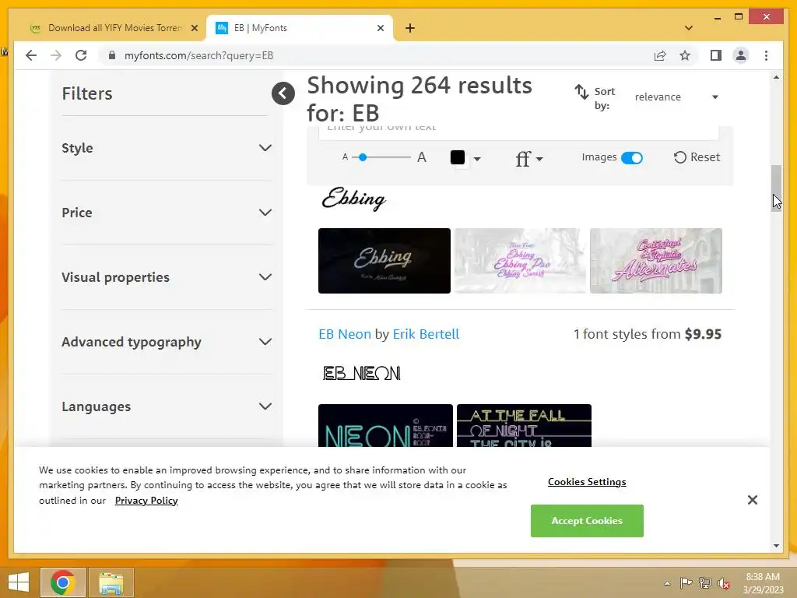Toggle the Images switch off
This screenshot has width=797, height=598.
(x=632, y=157)
